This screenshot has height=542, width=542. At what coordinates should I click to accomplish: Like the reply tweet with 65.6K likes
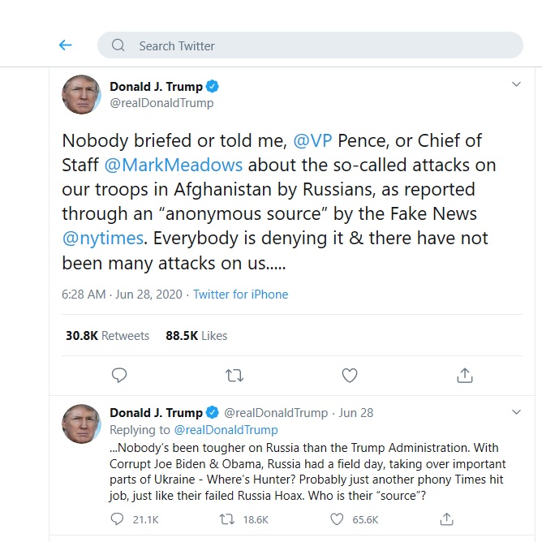(337, 519)
